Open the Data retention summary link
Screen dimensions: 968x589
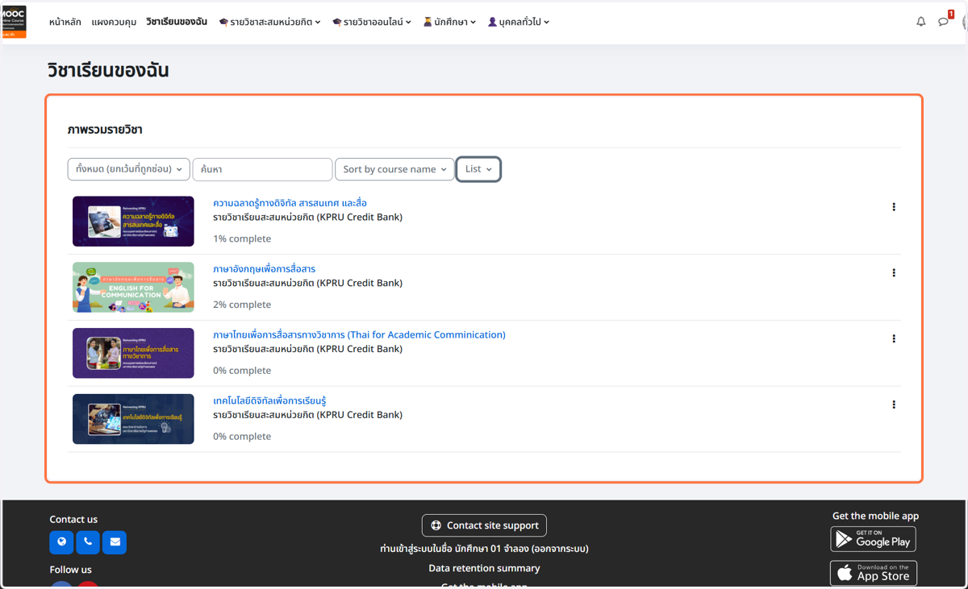click(484, 568)
